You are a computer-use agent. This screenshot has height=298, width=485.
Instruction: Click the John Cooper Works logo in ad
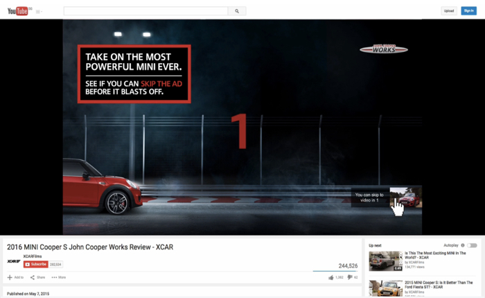(384, 49)
